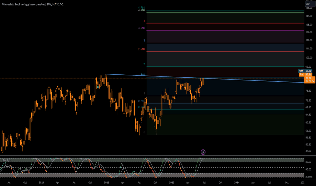Click the 1.618 Fibonacci level label

141,75
